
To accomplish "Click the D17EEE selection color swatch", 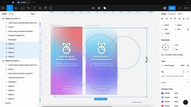I will point(162,102).
